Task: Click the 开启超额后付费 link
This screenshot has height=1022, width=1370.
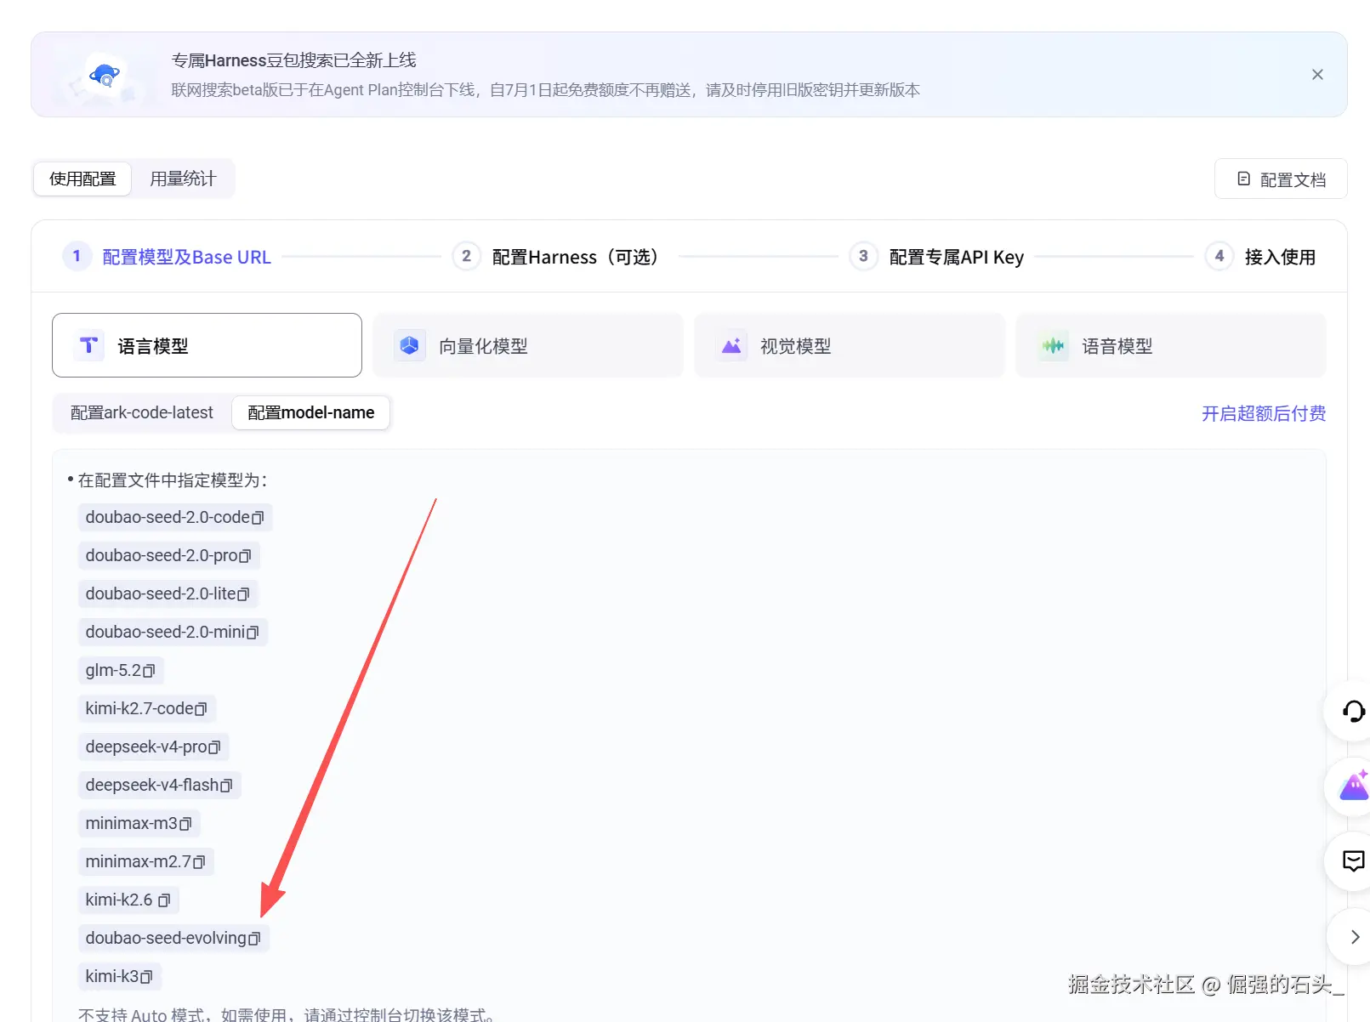Action: tap(1264, 413)
